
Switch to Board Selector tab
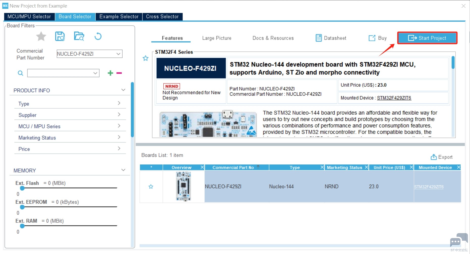[75, 17]
